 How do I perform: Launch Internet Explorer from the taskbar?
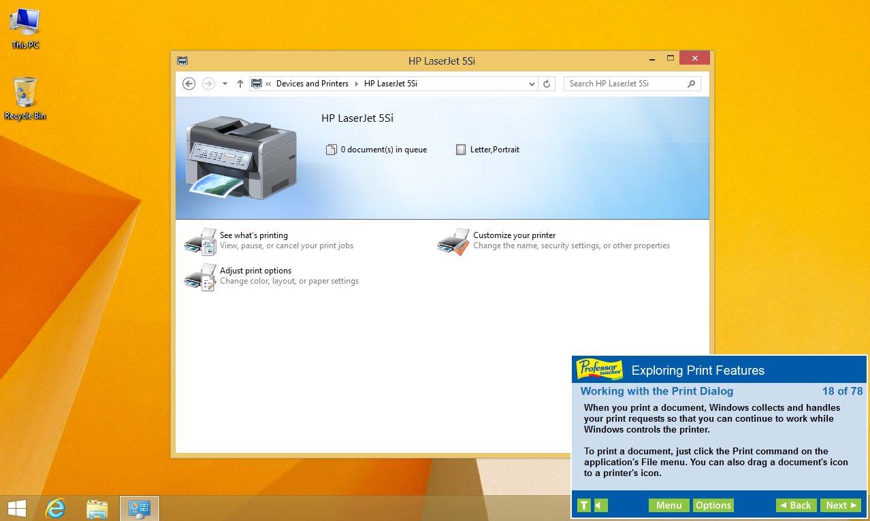coord(55,508)
